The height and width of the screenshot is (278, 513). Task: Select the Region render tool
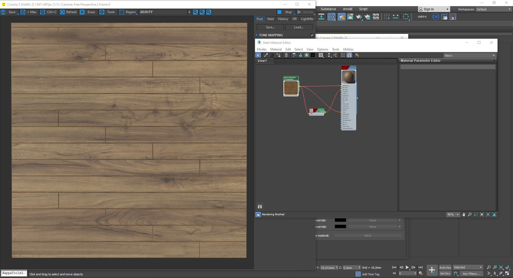coord(122,12)
